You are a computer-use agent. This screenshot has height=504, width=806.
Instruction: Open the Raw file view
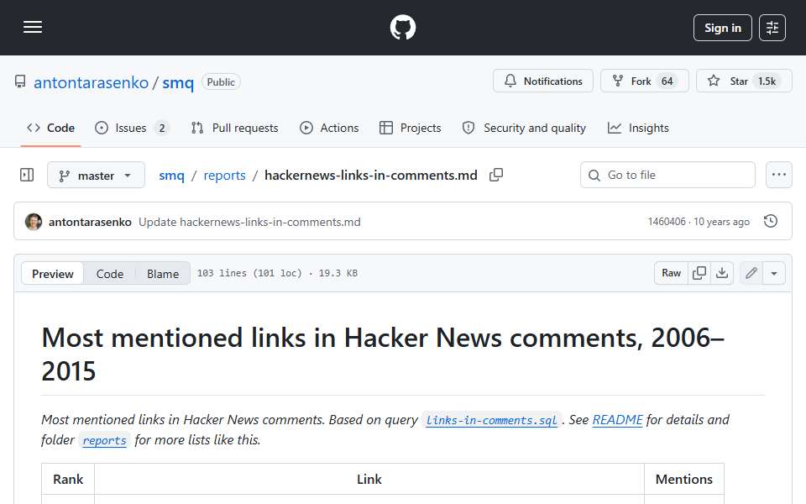[x=672, y=273]
